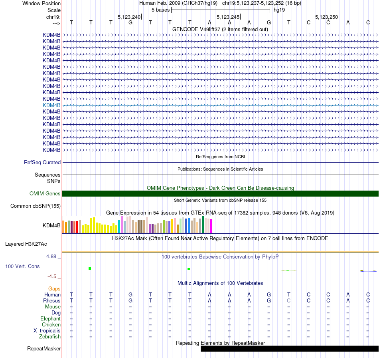379x358 pixels.
Task: Click the 100 vertebrates Basewise Conservation title
Action: [x=220, y=257]
